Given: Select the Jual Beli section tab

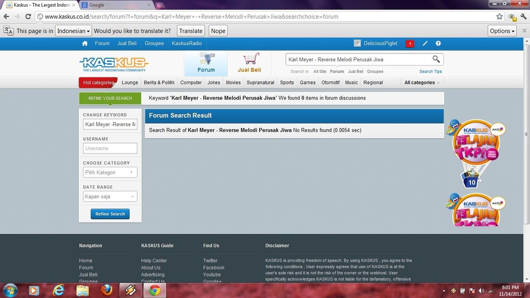Looking at the screenshot, I should point(249,63).
